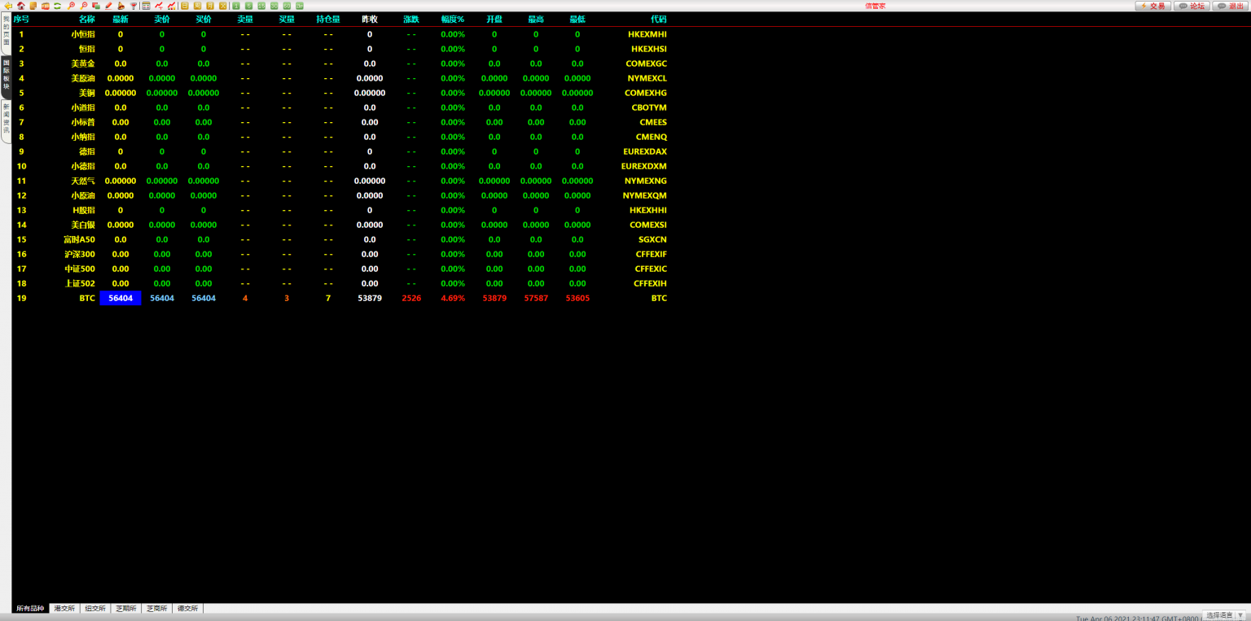Select the 美黄金 row in the list
This screenshot has height=621, width=1251.
(x=82, y=63)
